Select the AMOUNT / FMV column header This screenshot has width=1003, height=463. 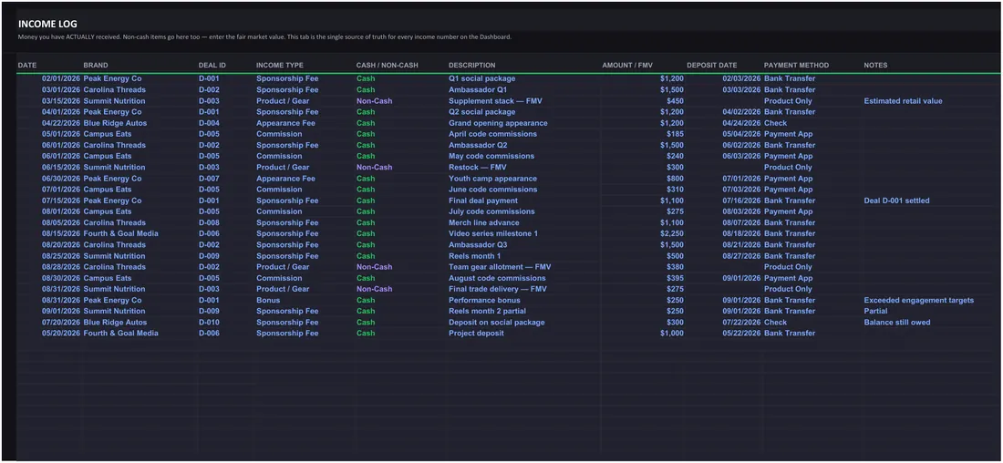point(627,66)
